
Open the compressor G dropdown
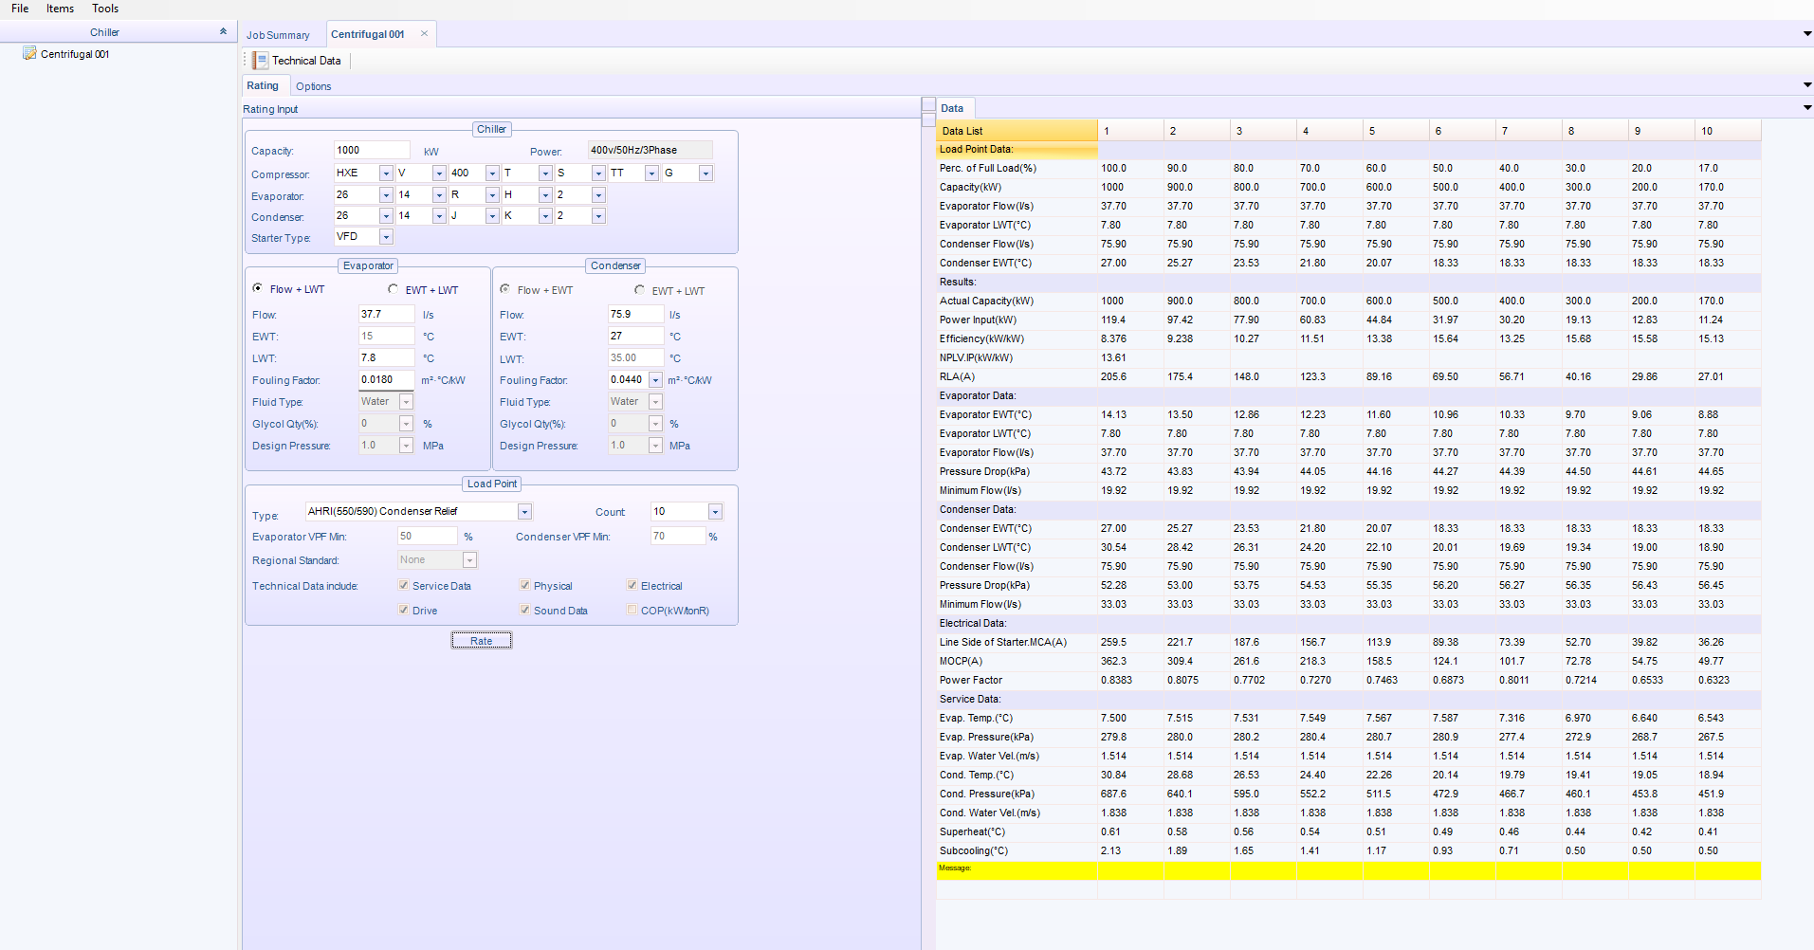coord(705,174)
